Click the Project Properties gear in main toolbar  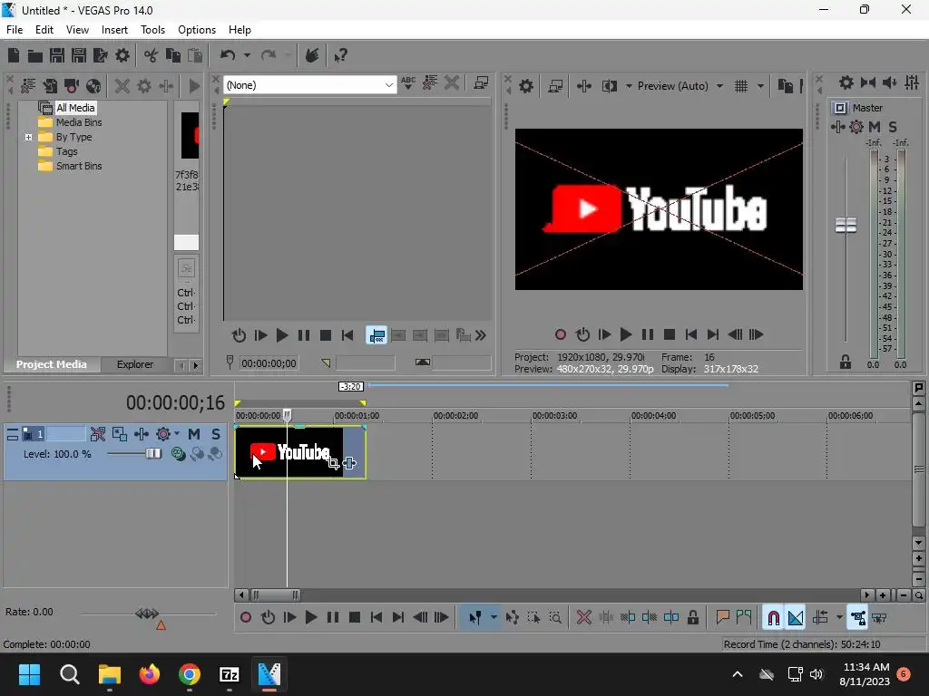point(122,55)
